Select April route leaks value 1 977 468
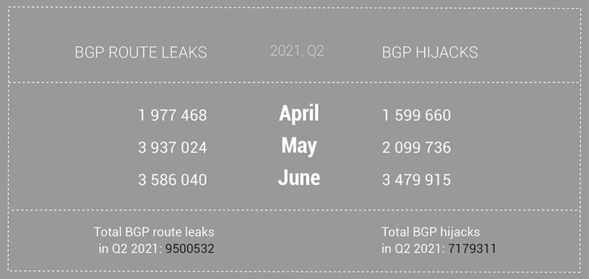589x279 pixels. (x=172, y=115)
